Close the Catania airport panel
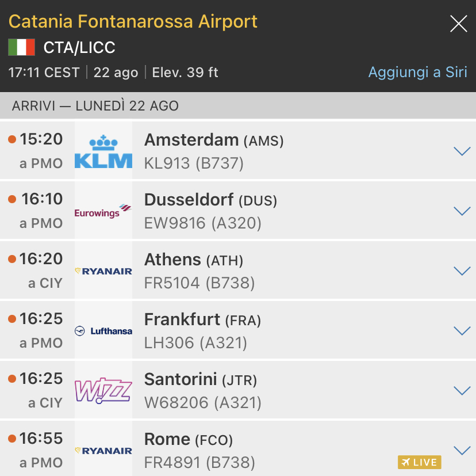 pyautogui.click(x=458, y=24)
